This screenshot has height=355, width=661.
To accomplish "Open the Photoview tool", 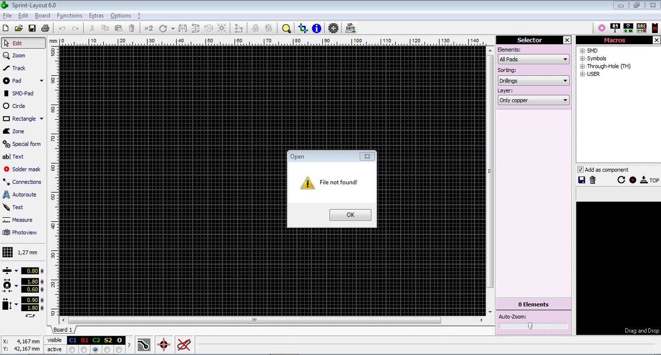I will tap(23, 232).
